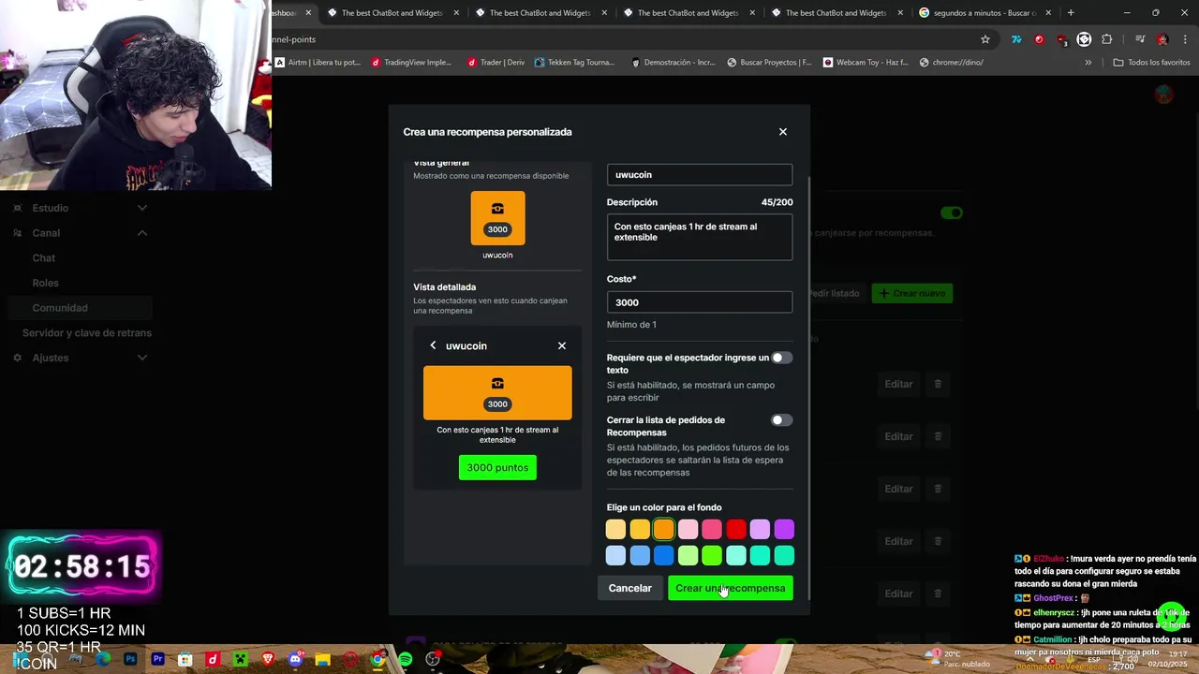Click Crear nuevo button behind dialog

(x=911, y=293)
